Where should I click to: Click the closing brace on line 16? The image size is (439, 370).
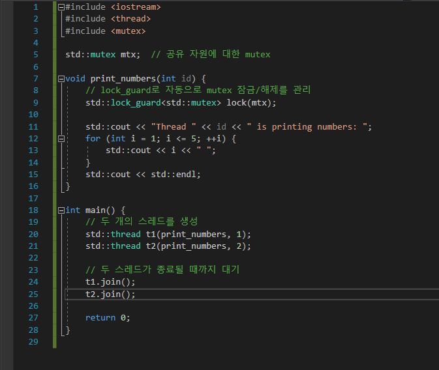point(67,186)
